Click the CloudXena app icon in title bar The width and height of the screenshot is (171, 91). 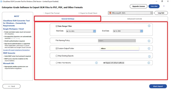[x=1, y=1]
